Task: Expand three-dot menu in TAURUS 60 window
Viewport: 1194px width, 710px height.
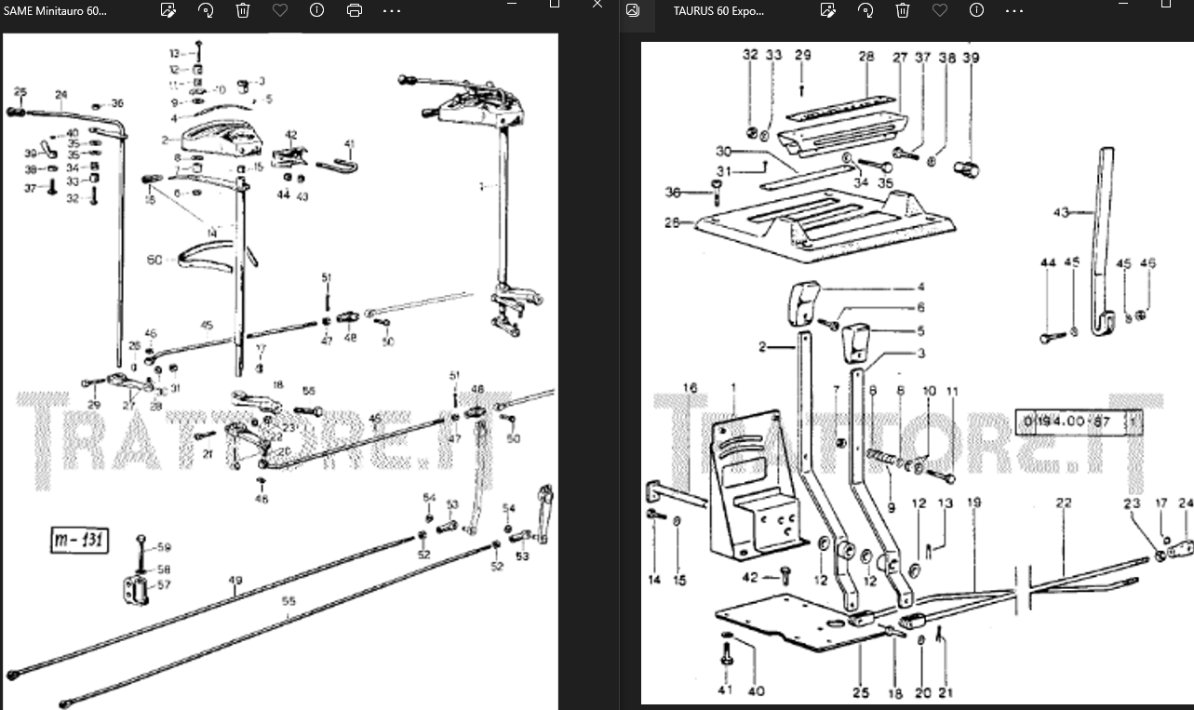Action: (x=1014, y=10)
